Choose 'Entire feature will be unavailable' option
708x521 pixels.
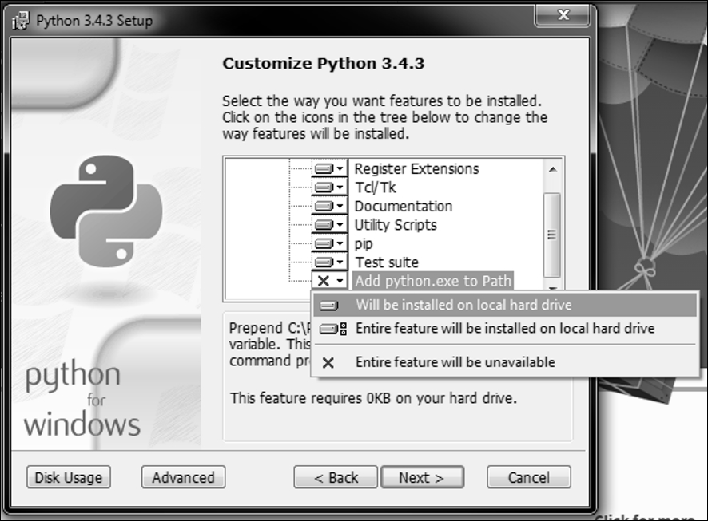tap(455, 362)
